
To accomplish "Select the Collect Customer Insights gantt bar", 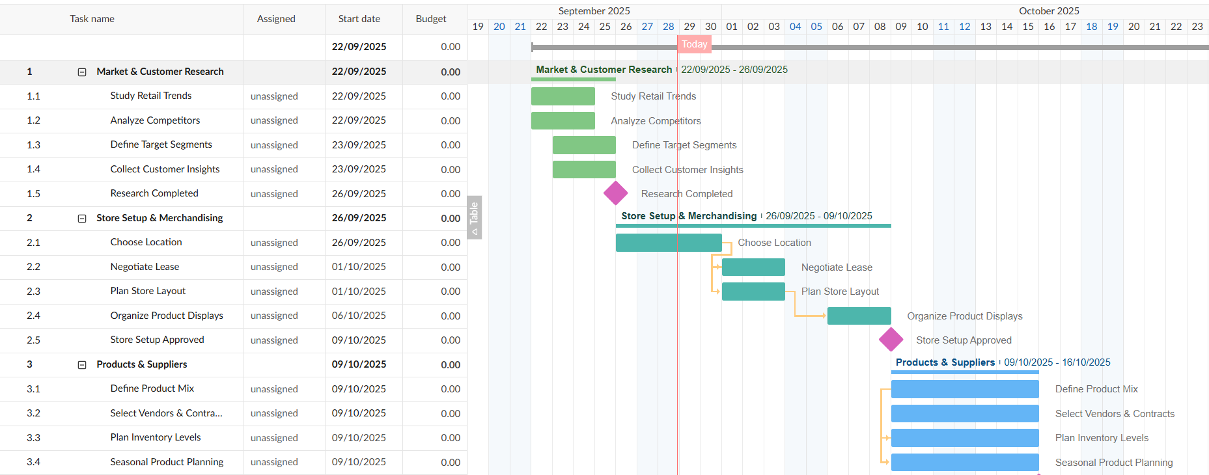I will tap(584, 170).
